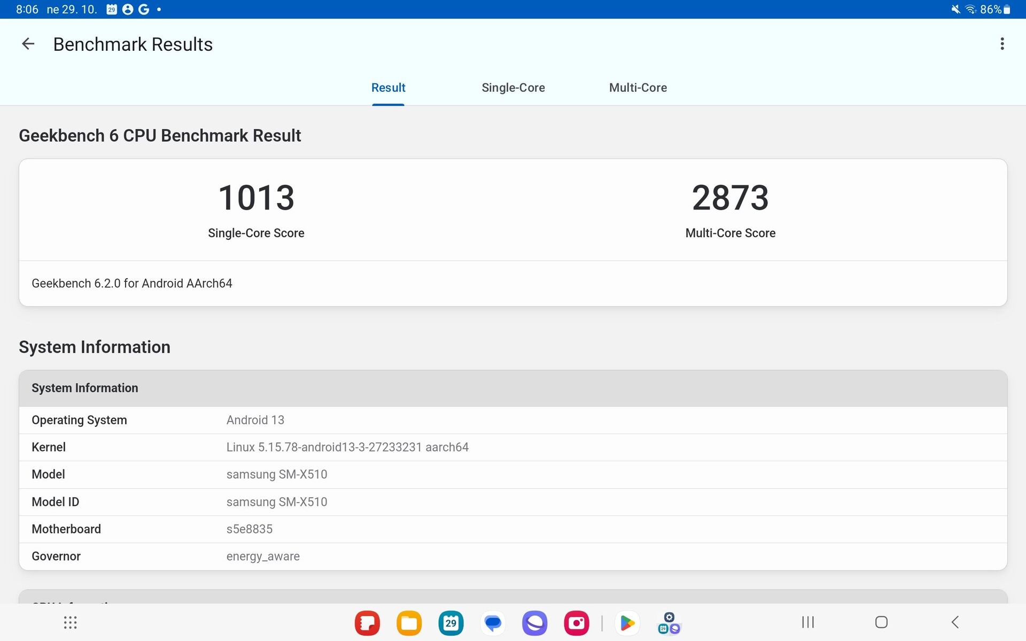Tap the system Back navigation chevron
Image resolution: width=1026 pixels, height=641 pixels.
[955, 622]
